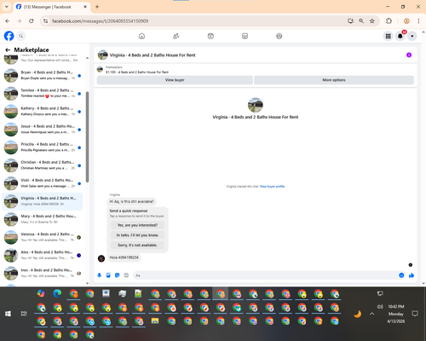Viewport: 426px width, 341px height.
Task: Open Kathery conversation in chat list
Action: tap(43, 111)
